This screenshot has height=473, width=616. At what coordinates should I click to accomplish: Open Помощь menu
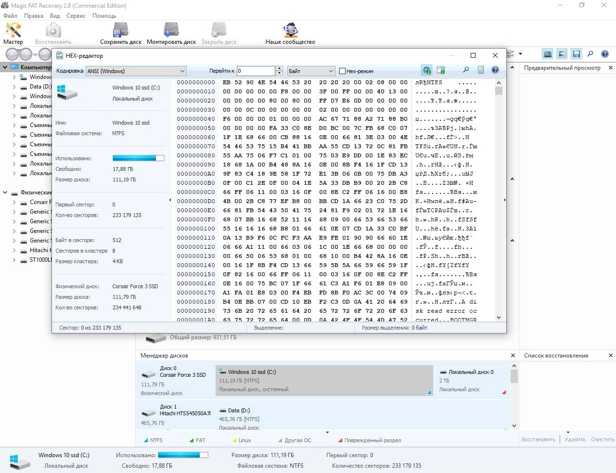click(104, 16)
